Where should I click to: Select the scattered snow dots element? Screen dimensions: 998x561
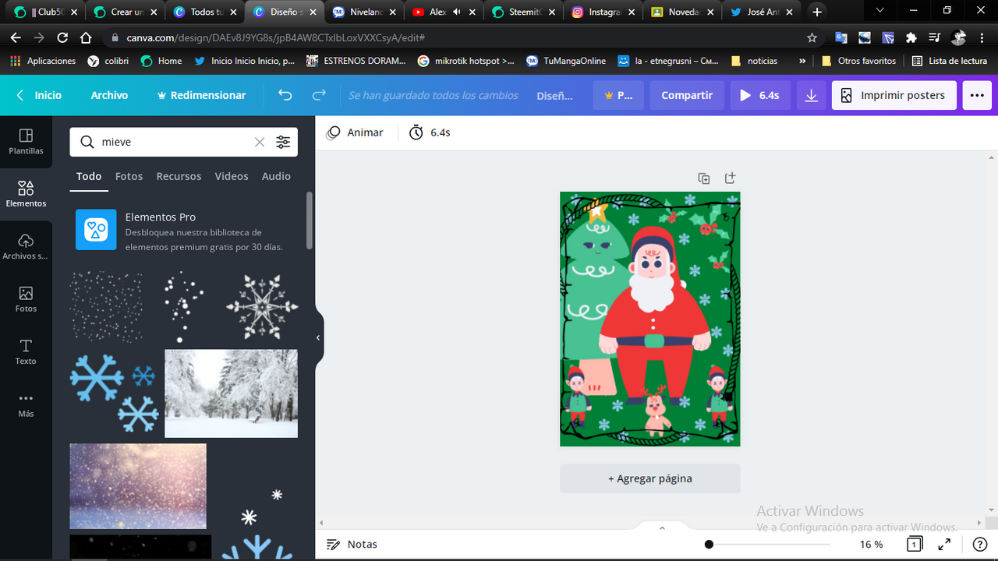pyautogui.click(x=106, y=306)
